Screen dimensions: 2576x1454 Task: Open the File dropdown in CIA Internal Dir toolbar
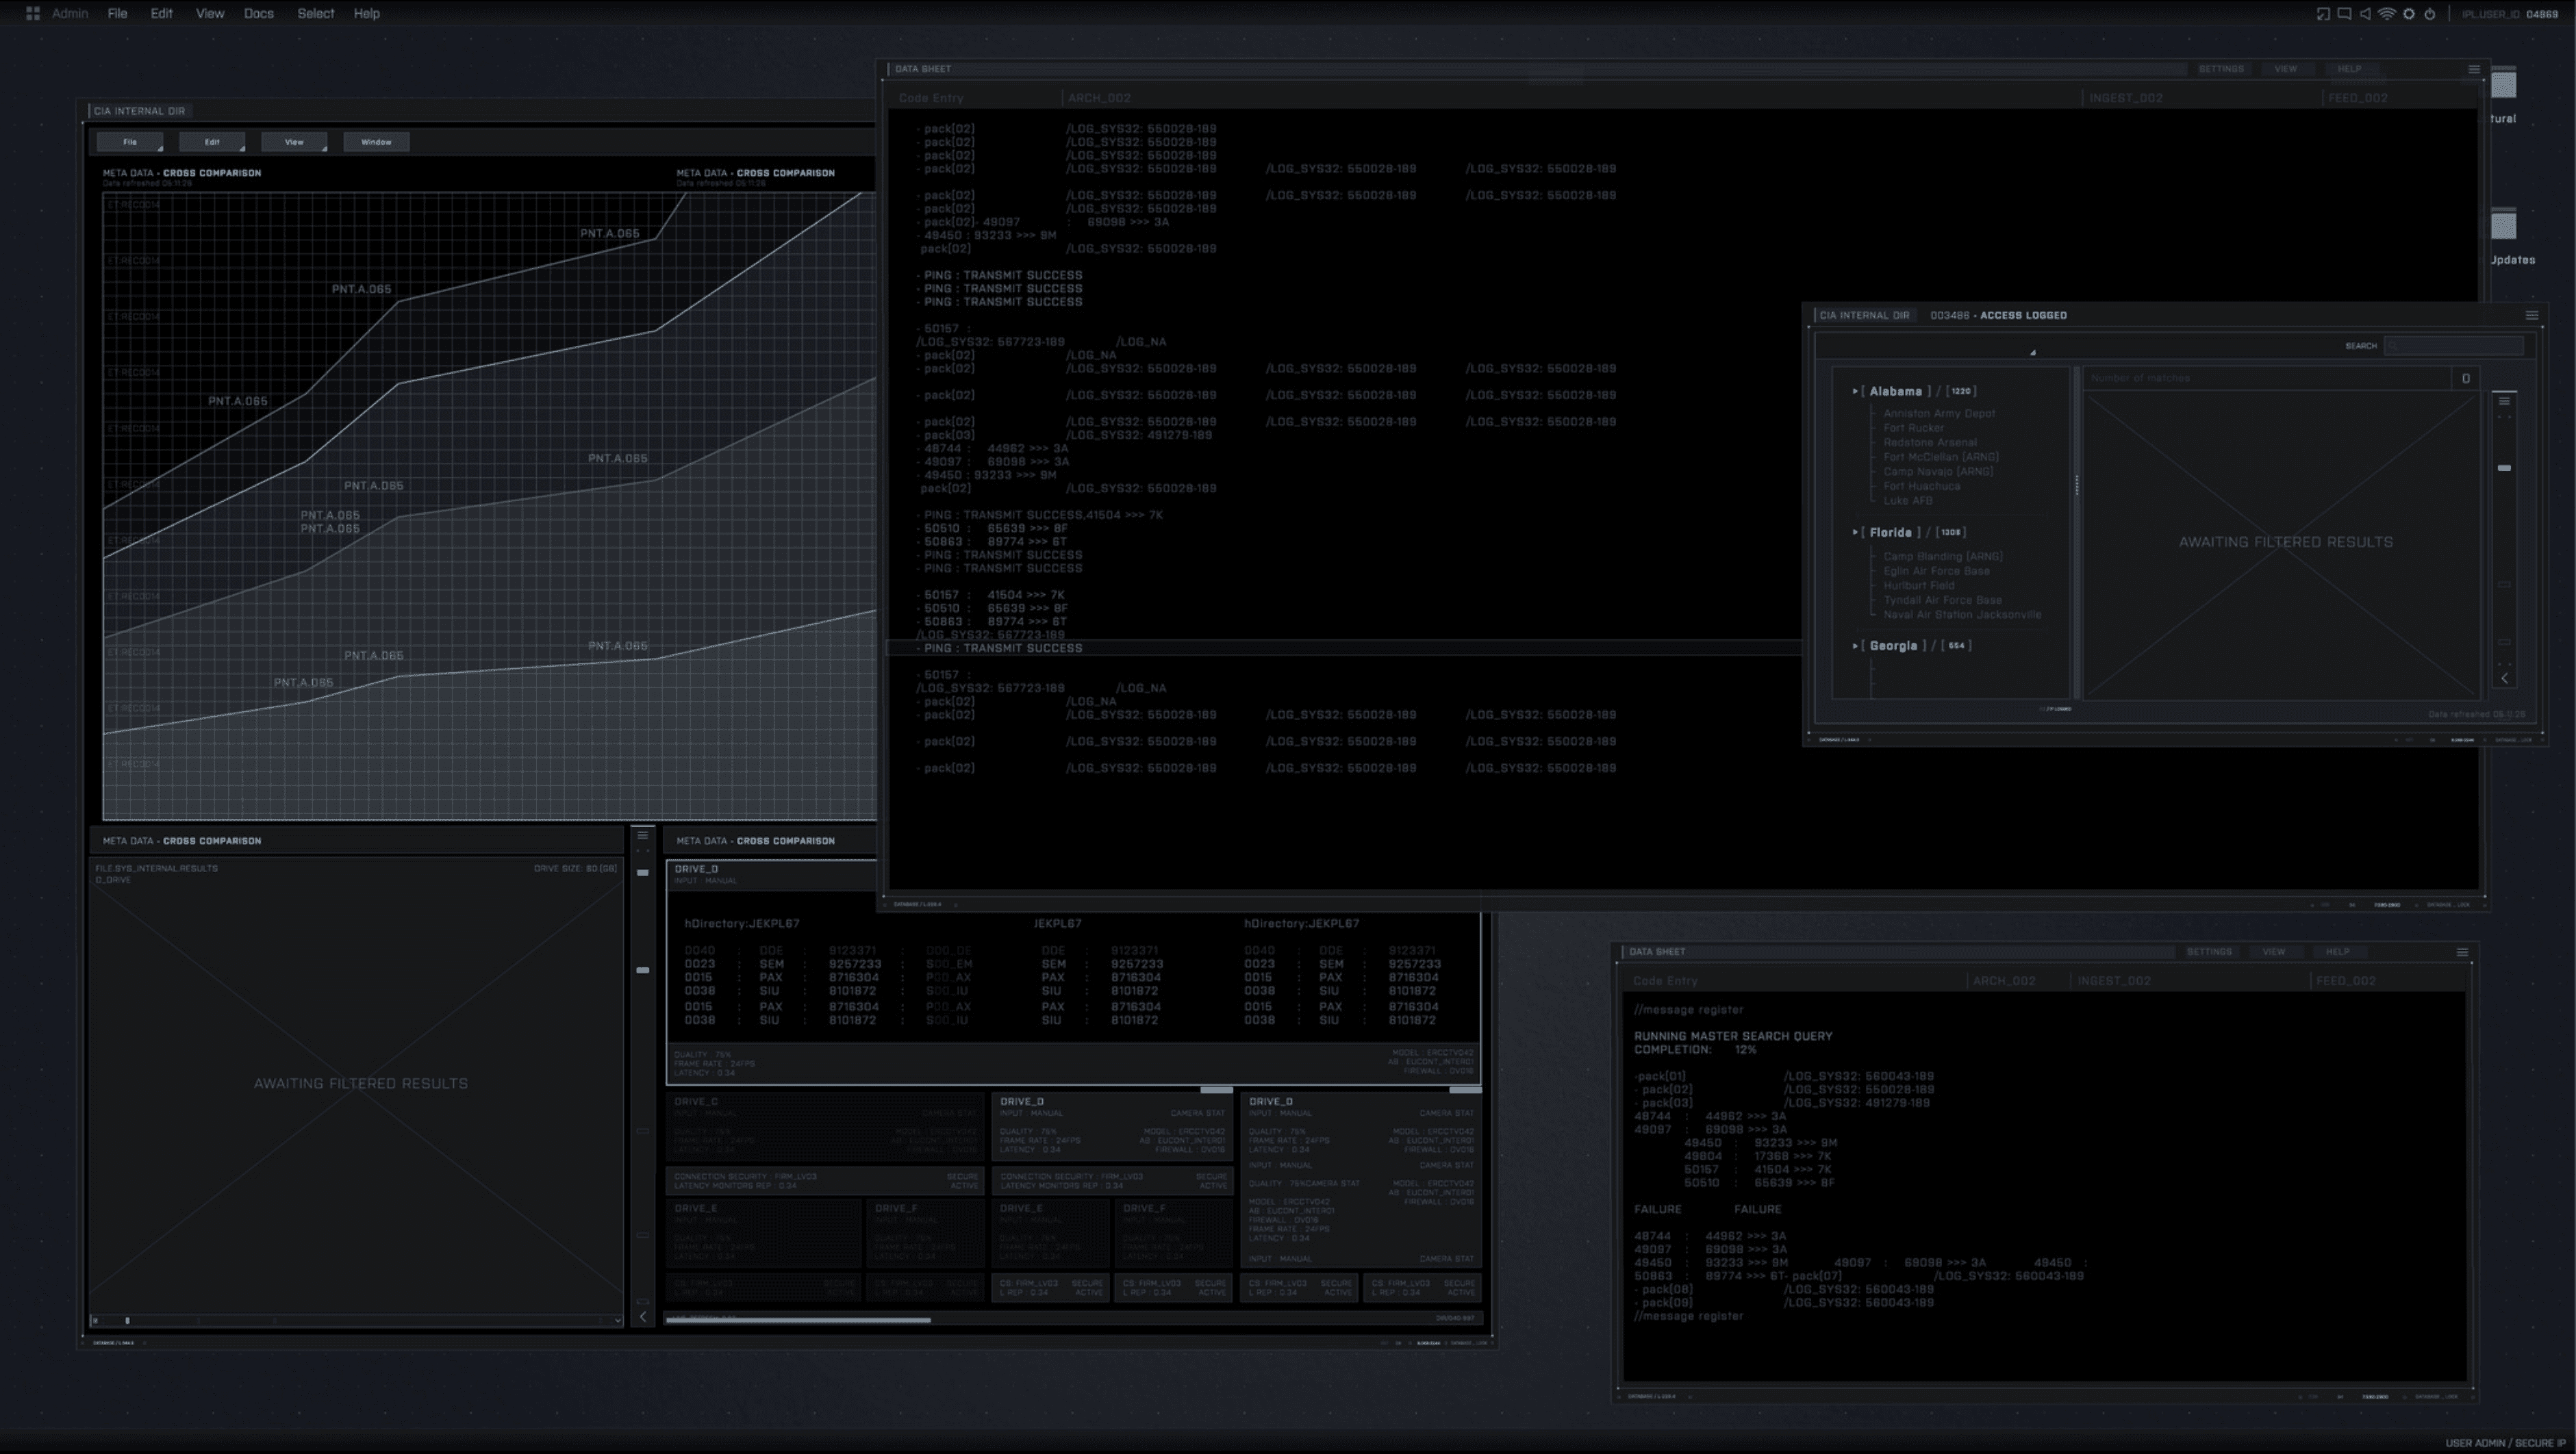130,142
